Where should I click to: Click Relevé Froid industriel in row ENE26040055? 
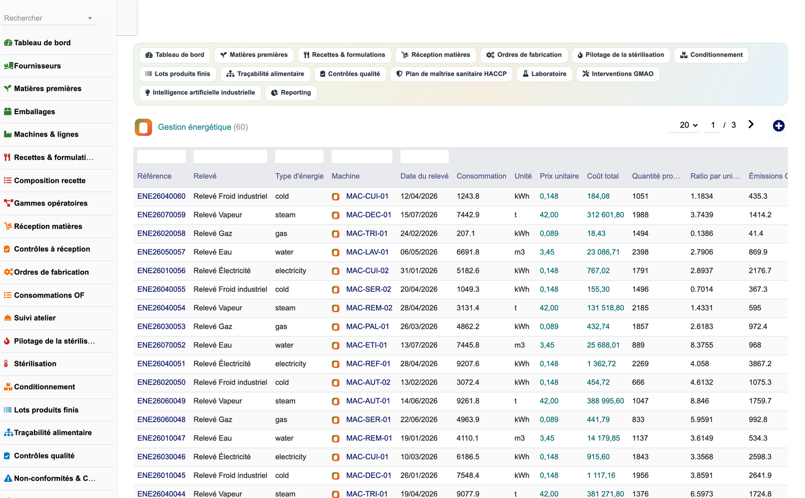tap(231, 289)
